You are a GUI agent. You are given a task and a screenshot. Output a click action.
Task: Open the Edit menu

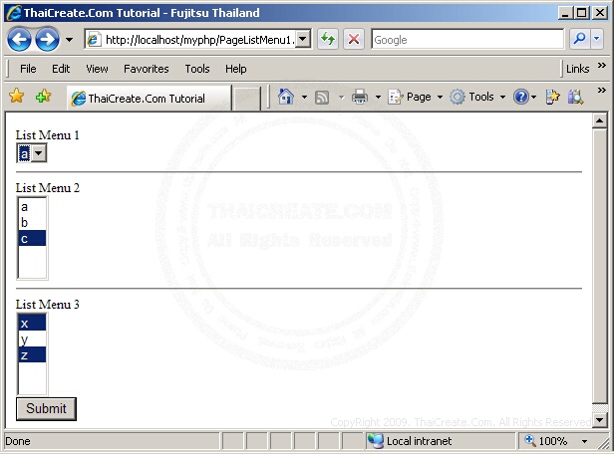point(61,69)
